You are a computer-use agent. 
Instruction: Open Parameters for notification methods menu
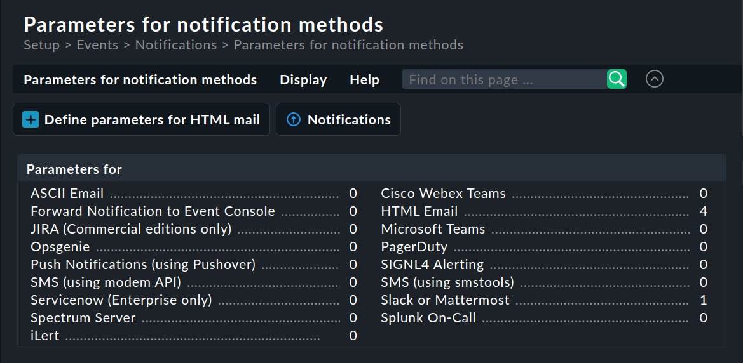(x=140, y=79)
